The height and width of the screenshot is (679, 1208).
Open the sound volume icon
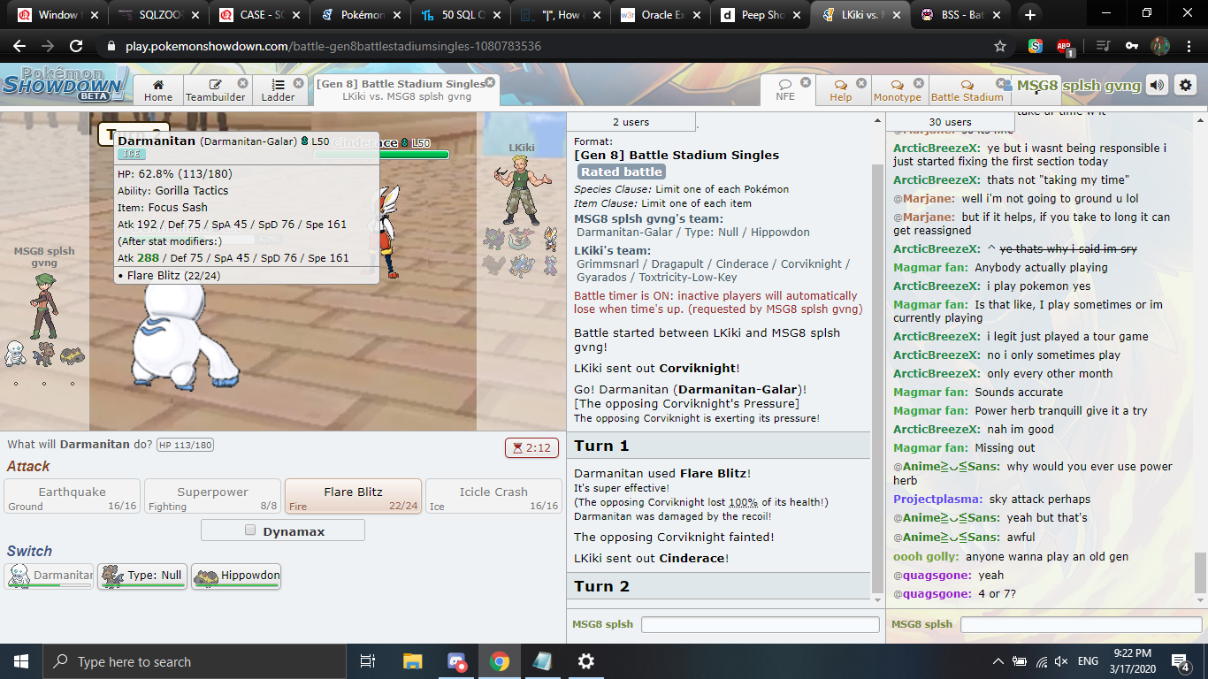point(1157,85)
